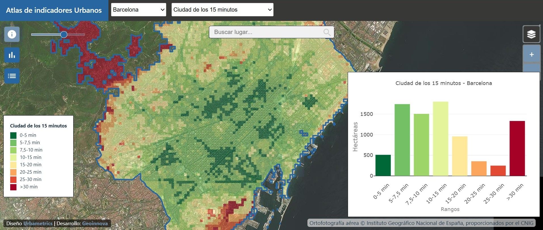Click the chart title 'Ciudad de los 15 minutos - Barcelona'
Viewport: 543px width, 230px height.
[444, 83]
